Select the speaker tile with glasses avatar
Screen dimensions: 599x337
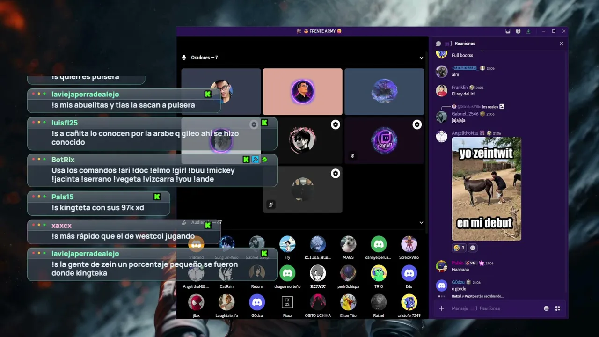[x=221, y=92]
